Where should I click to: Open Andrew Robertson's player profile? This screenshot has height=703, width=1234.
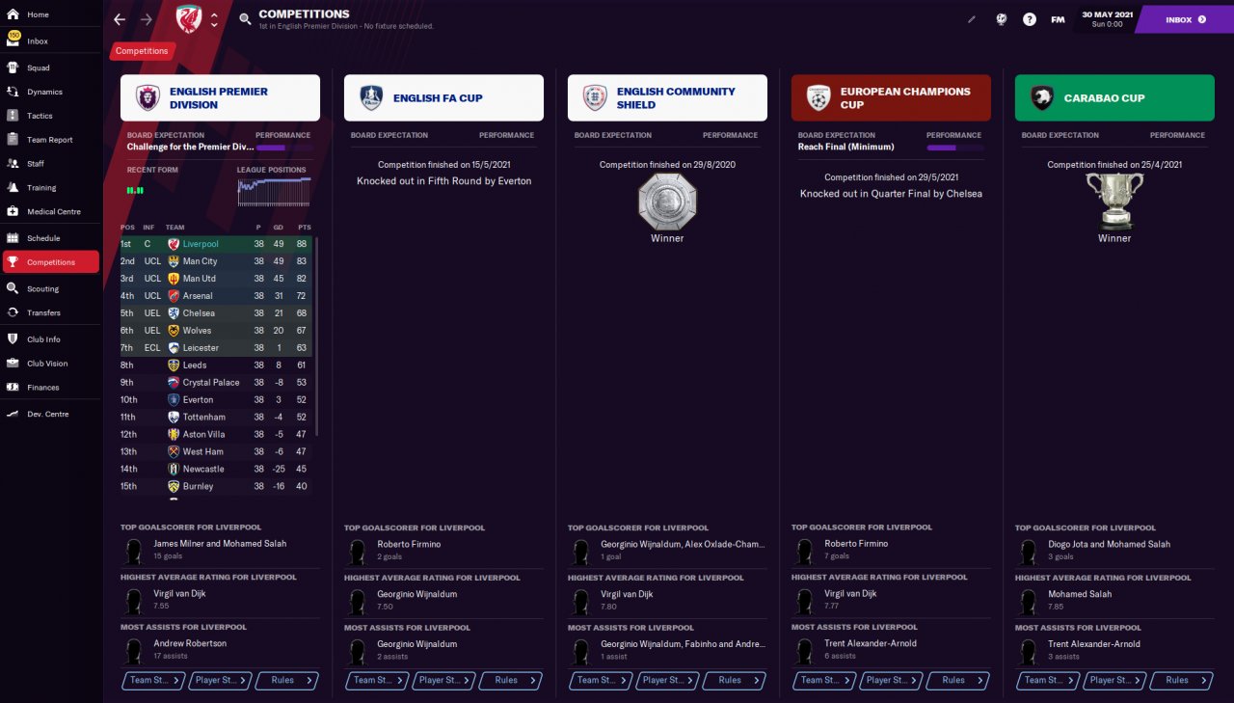[190, 643]
